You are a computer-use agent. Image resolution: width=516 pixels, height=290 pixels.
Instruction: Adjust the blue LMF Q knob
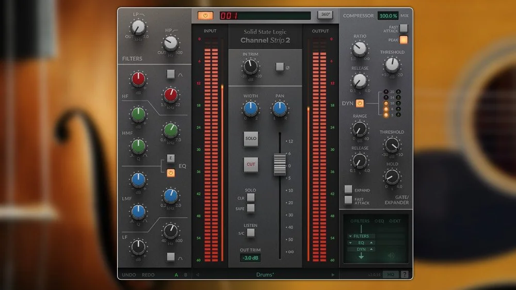click(138, 212)
